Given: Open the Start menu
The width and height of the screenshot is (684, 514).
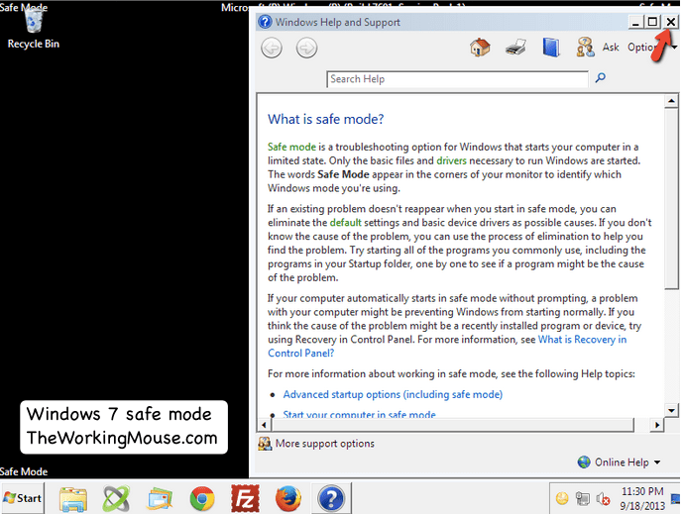Looking at the screenshot, I should click(22, 498).
